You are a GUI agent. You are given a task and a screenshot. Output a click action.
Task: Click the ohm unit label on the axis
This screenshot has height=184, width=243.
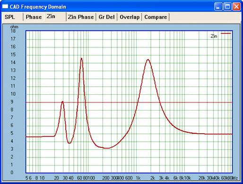point(14,27)
